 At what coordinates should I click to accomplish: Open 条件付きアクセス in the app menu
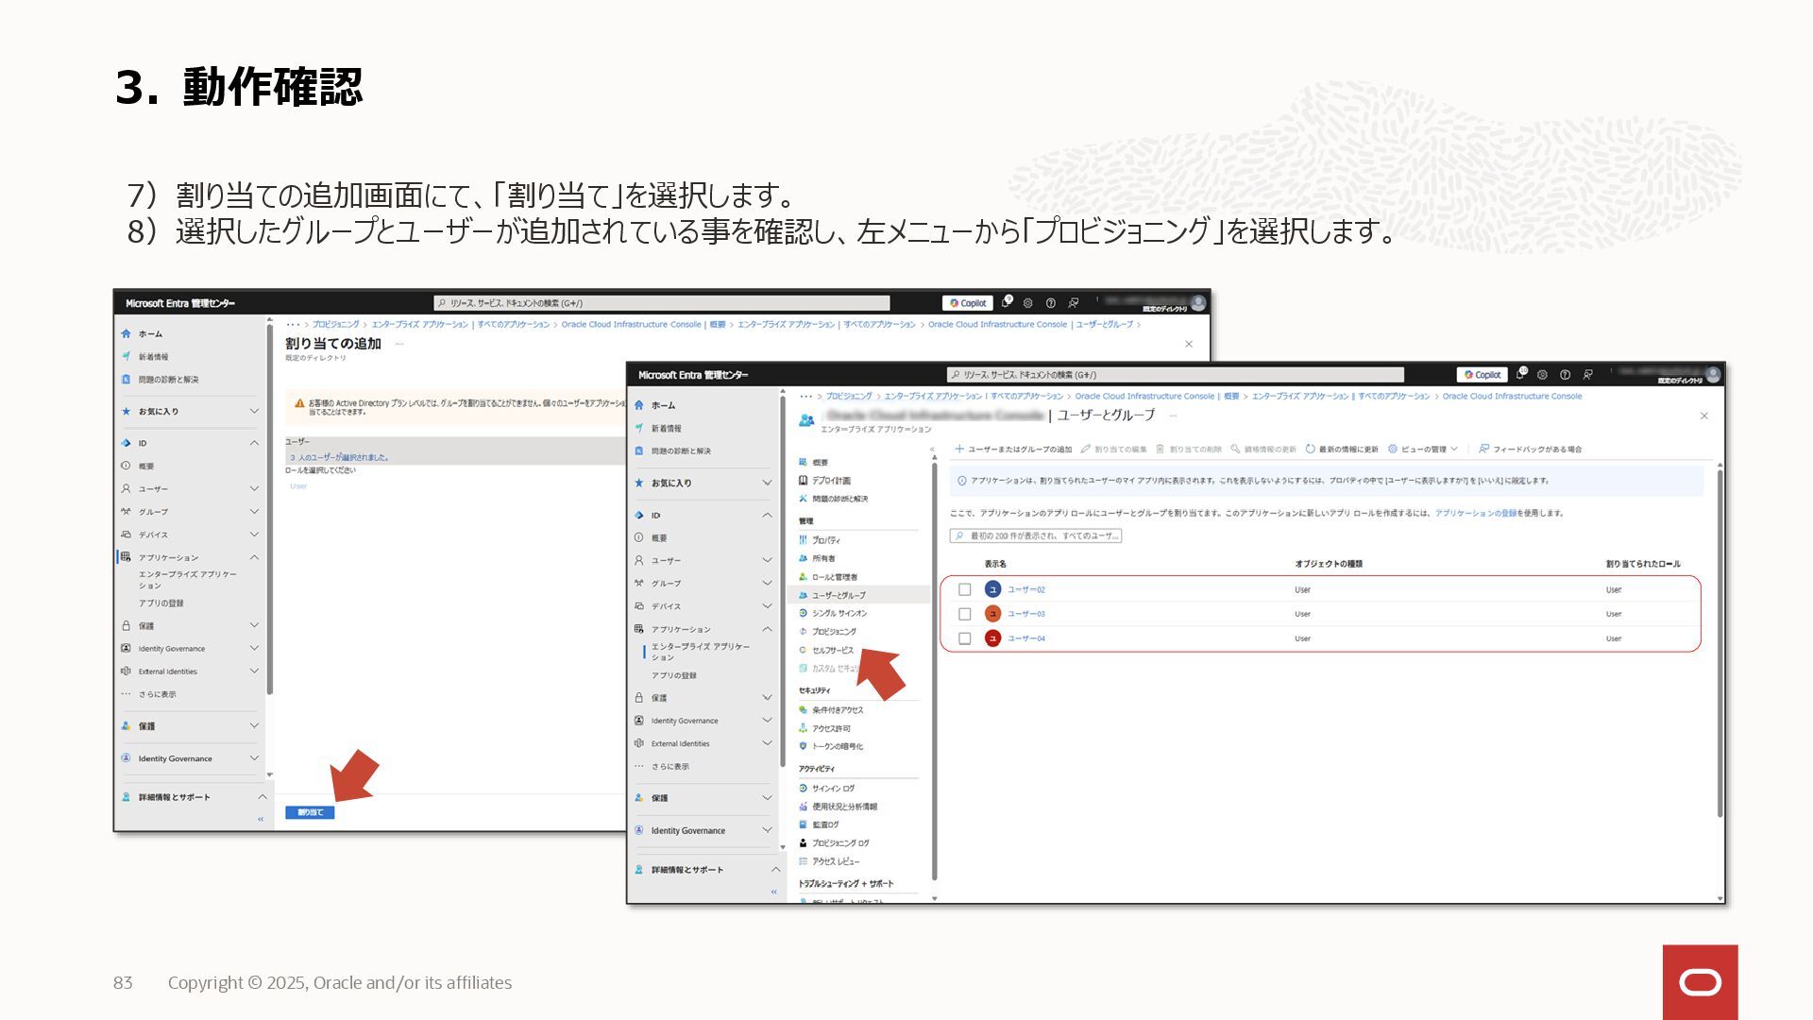click(837, 710)
